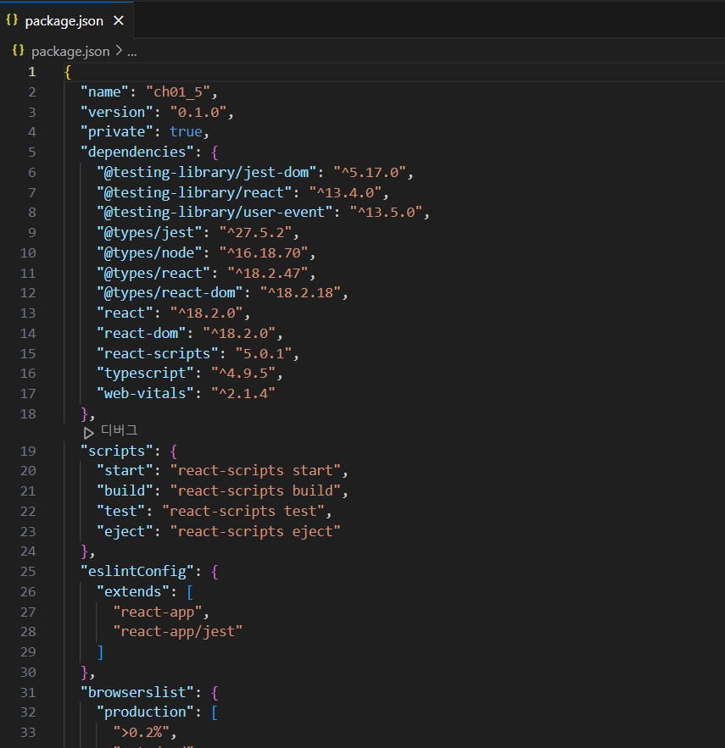Click the "eslintConfig" key
Image resolution: width=725 pixels, height=748 pixels.
[x=137, y=572]
